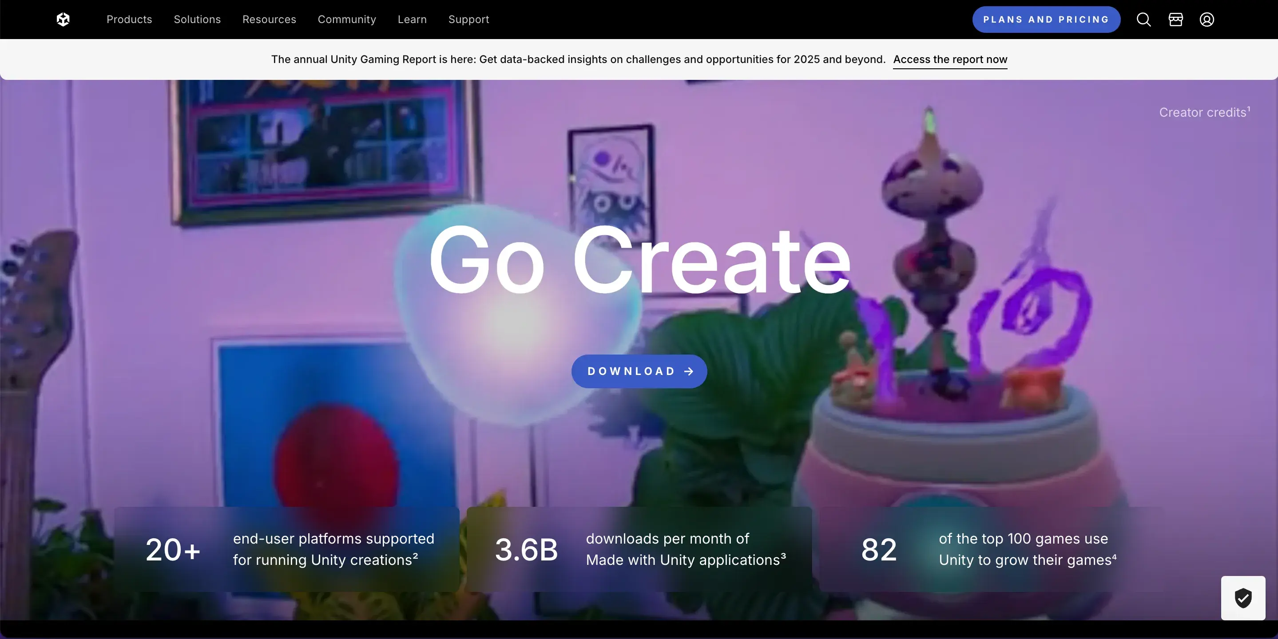Image resolution: width=1278 pixels, height=639 pixels.
Task: Click the arrow icon in the Download button
Action: [x=689, y=371]
